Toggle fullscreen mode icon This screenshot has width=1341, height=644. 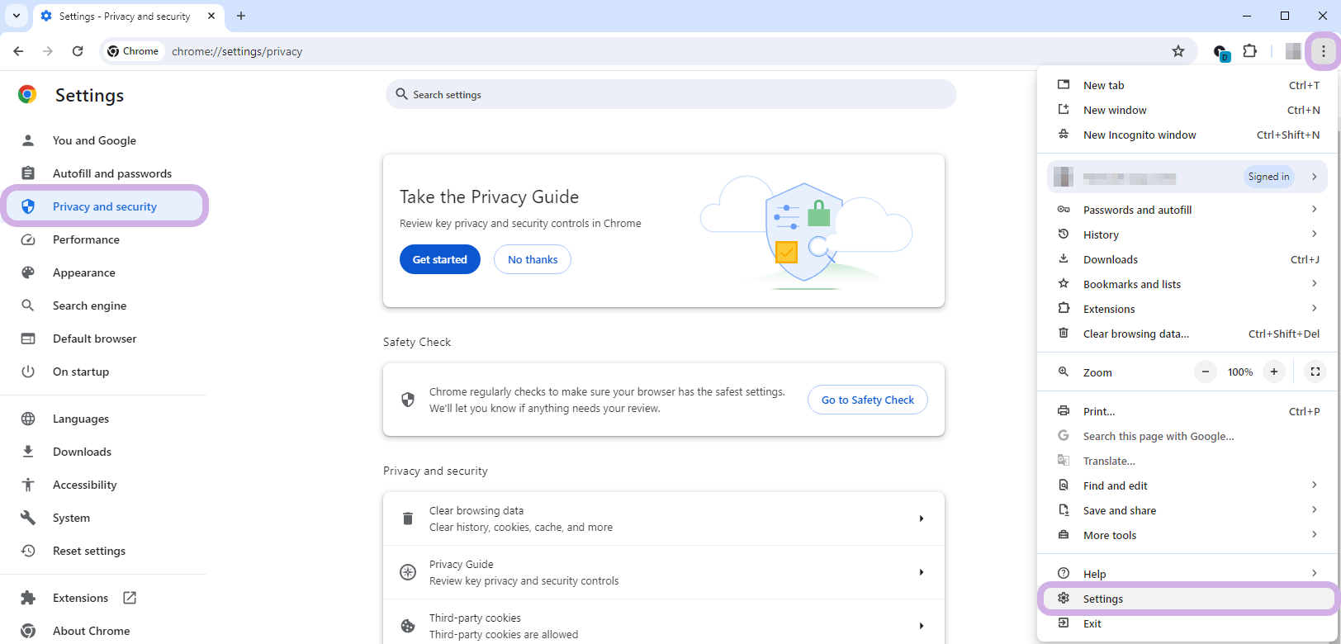pos(1315,372)
